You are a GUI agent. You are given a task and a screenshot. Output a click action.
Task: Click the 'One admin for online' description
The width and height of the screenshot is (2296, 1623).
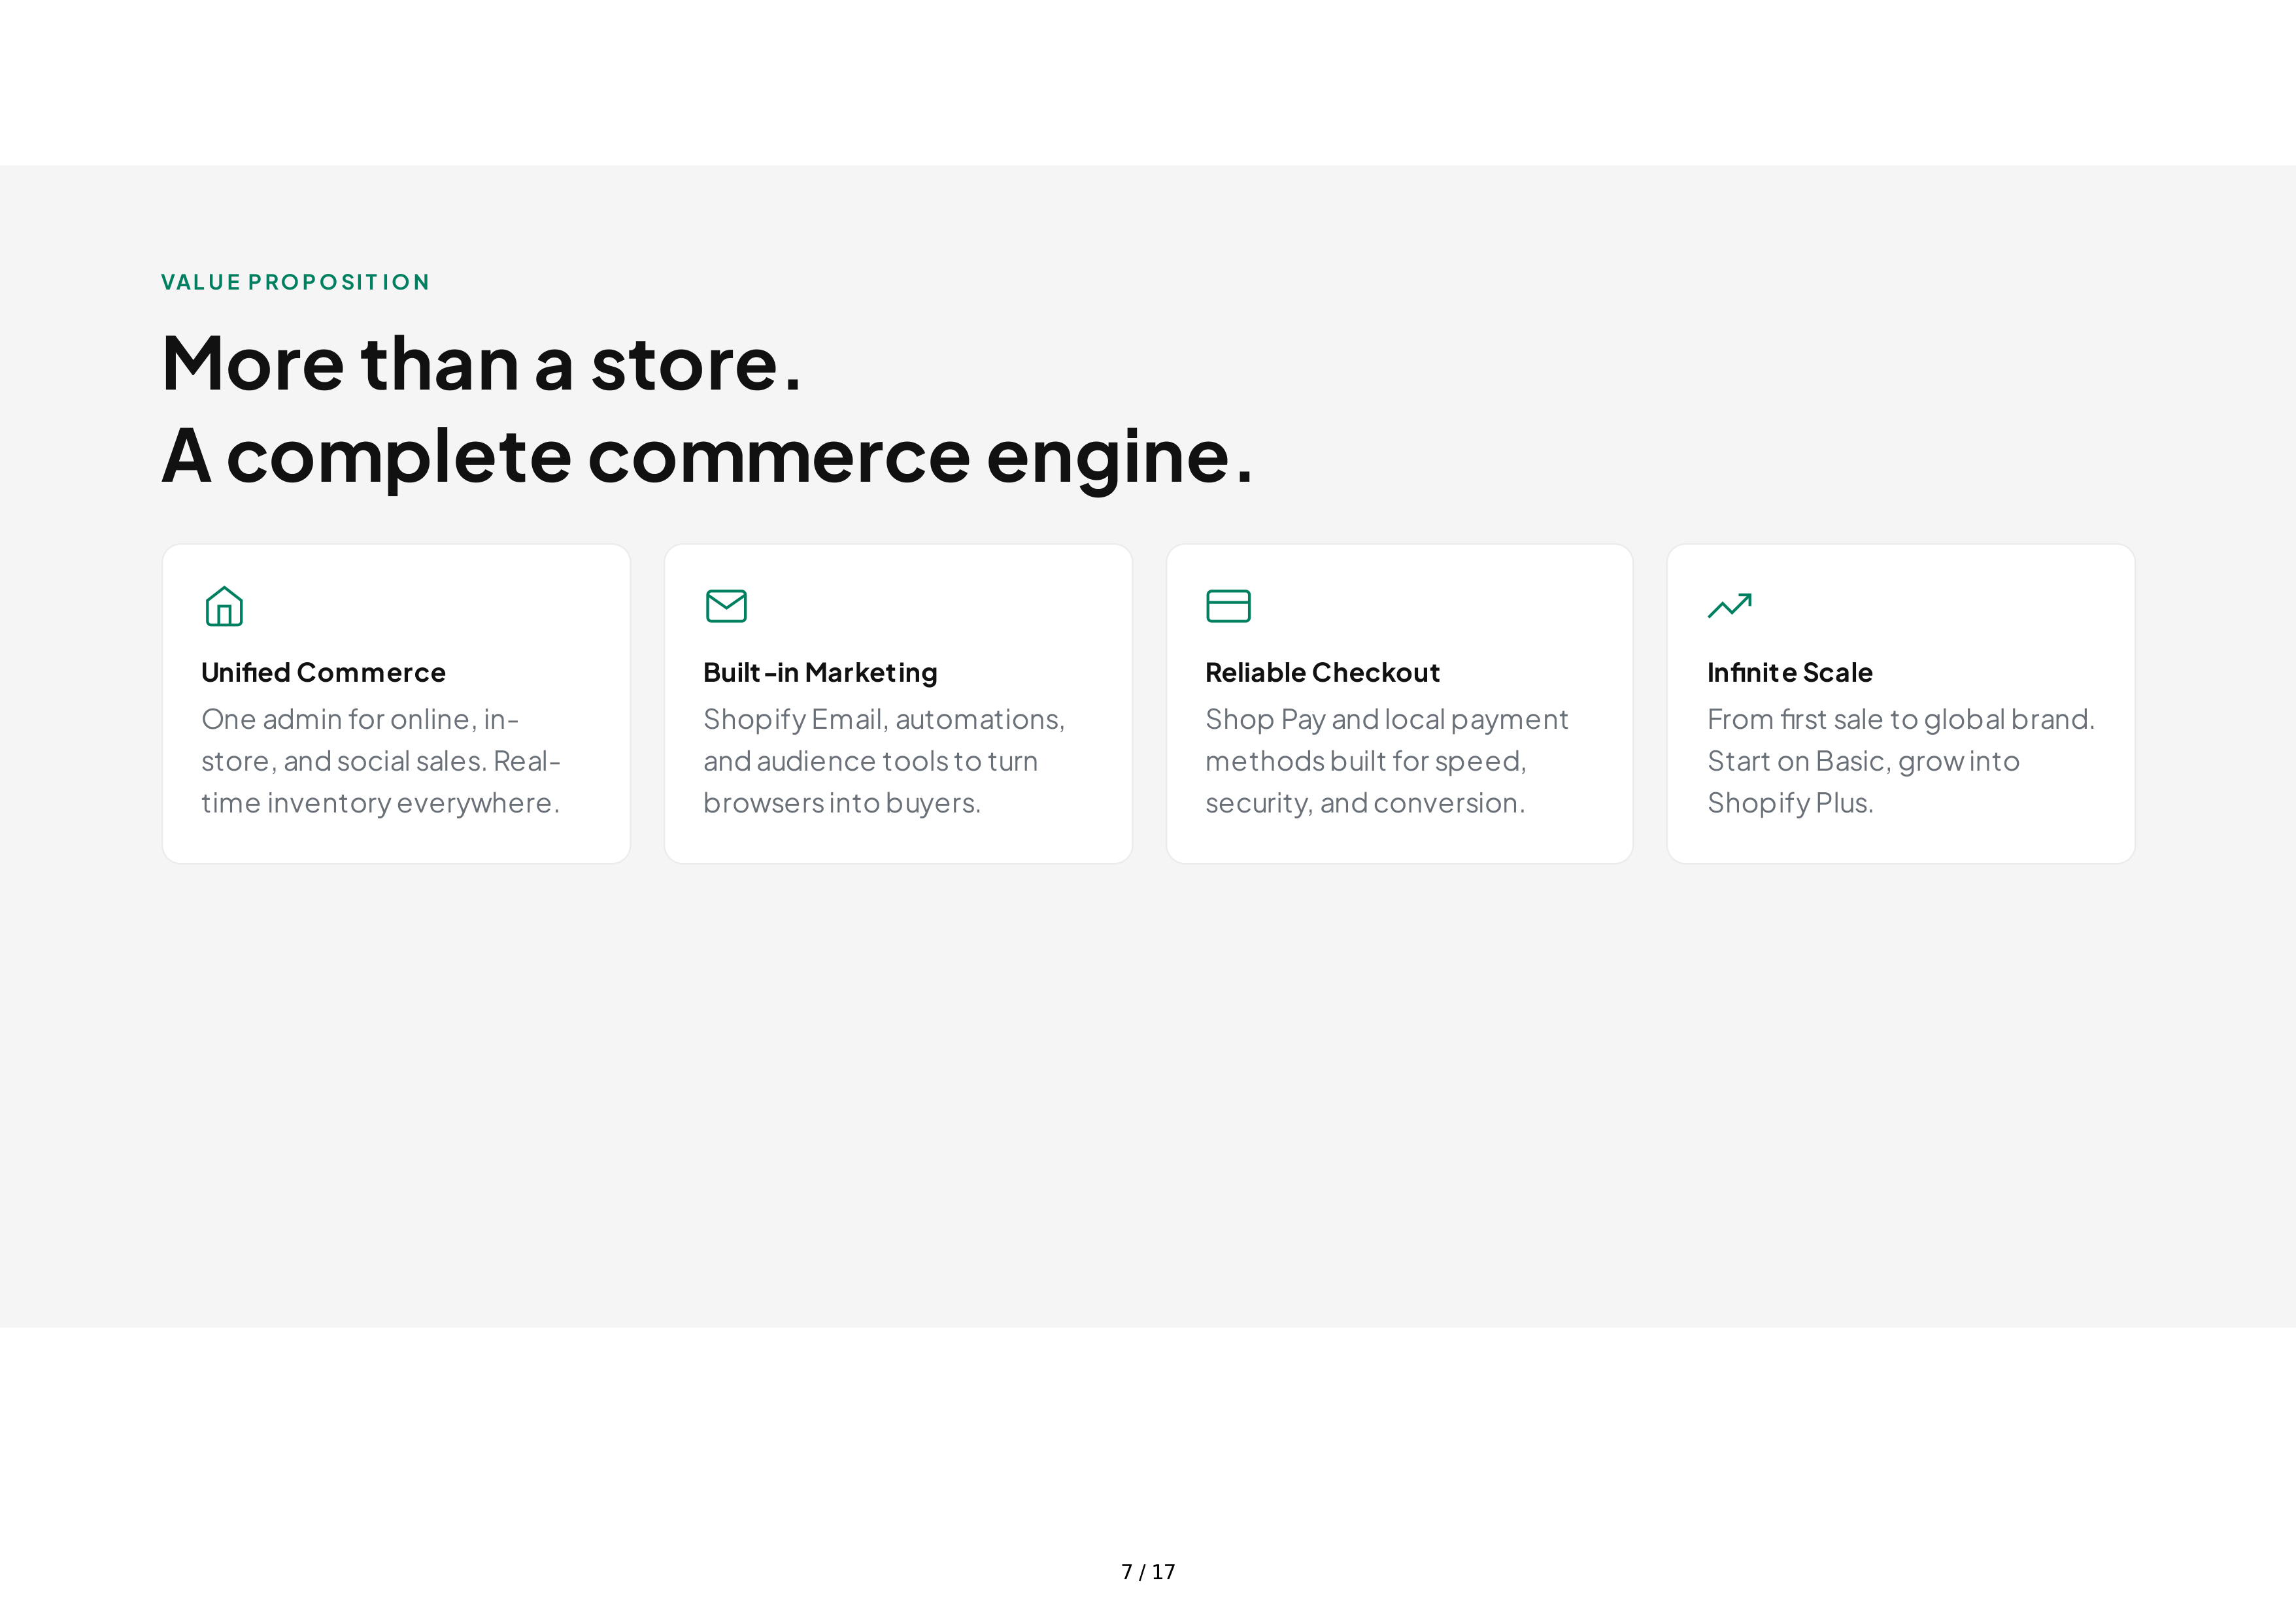coord(381,761)
